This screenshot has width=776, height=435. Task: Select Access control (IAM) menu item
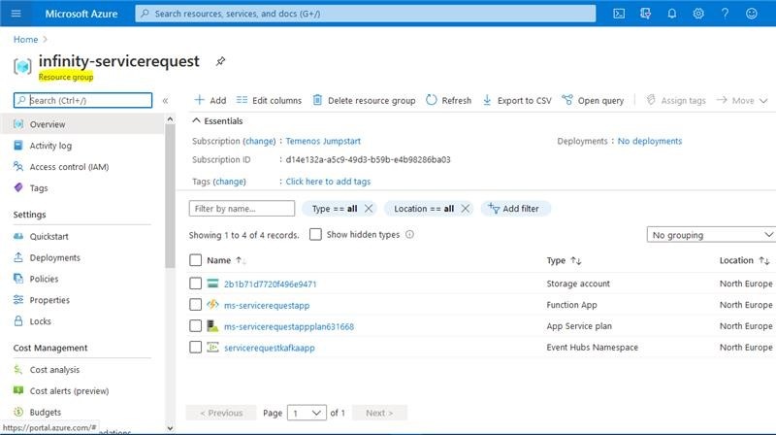(x=69, y=167)
